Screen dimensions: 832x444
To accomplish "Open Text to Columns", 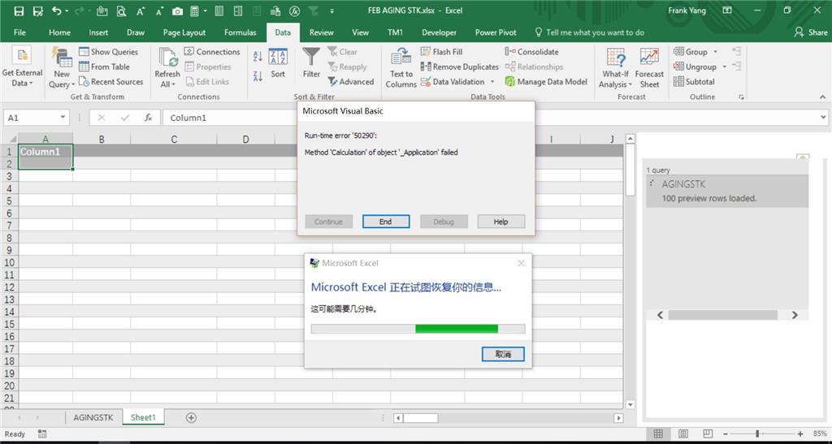I will coord(401,68).
